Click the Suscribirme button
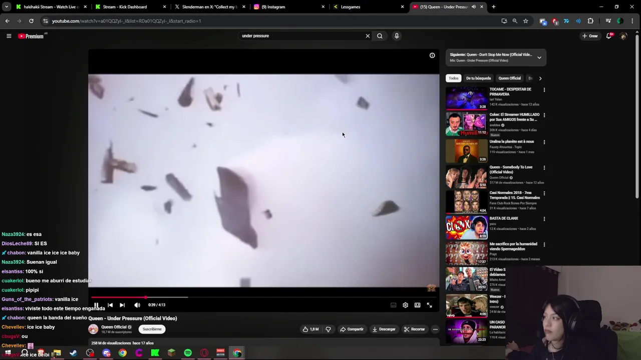The image size is (641, 360). 152,329
